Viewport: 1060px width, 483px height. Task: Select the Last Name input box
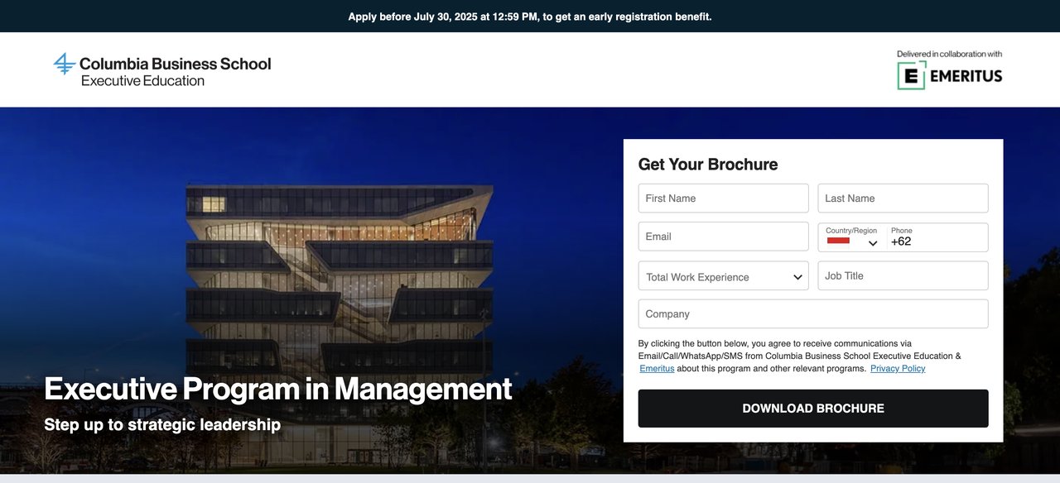tap(903, 198)
